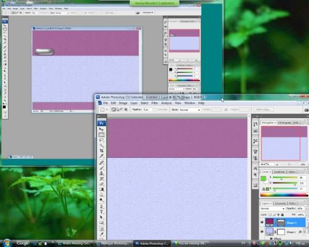Viewport: 309px width, 247px height.
Task: Choose Intersect with selection mode
Action: tap(126, 109)
